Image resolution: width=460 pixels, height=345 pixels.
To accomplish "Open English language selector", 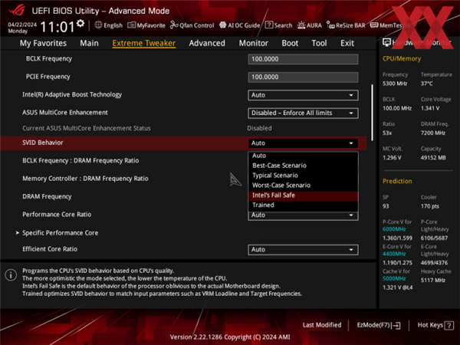I will 108,25.
